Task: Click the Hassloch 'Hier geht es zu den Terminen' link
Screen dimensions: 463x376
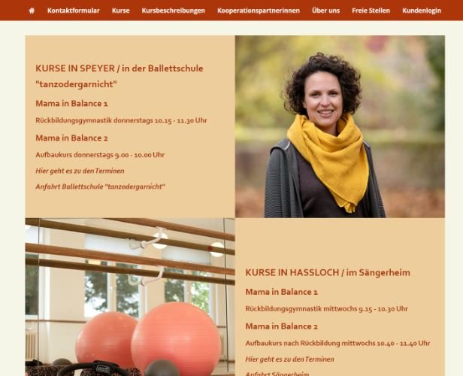Action: [289, 359]
